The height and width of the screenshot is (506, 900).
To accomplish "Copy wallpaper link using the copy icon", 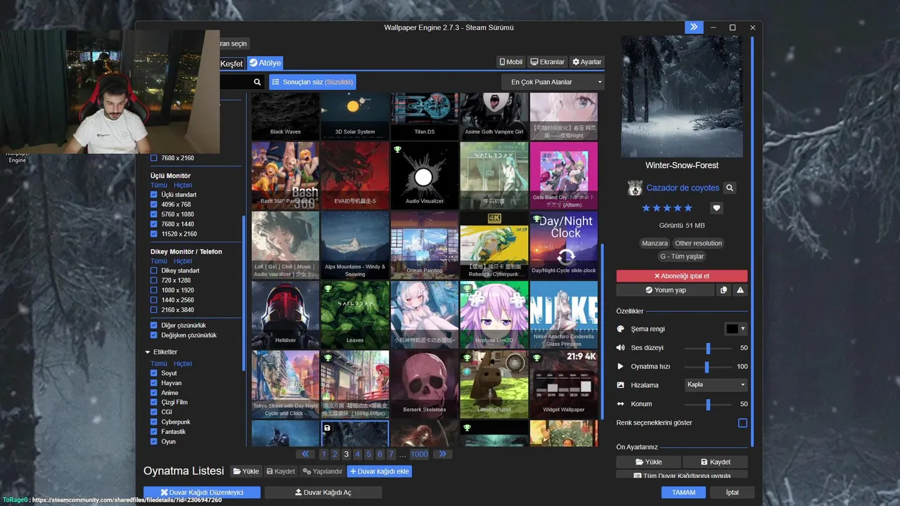I will [724, 290].
